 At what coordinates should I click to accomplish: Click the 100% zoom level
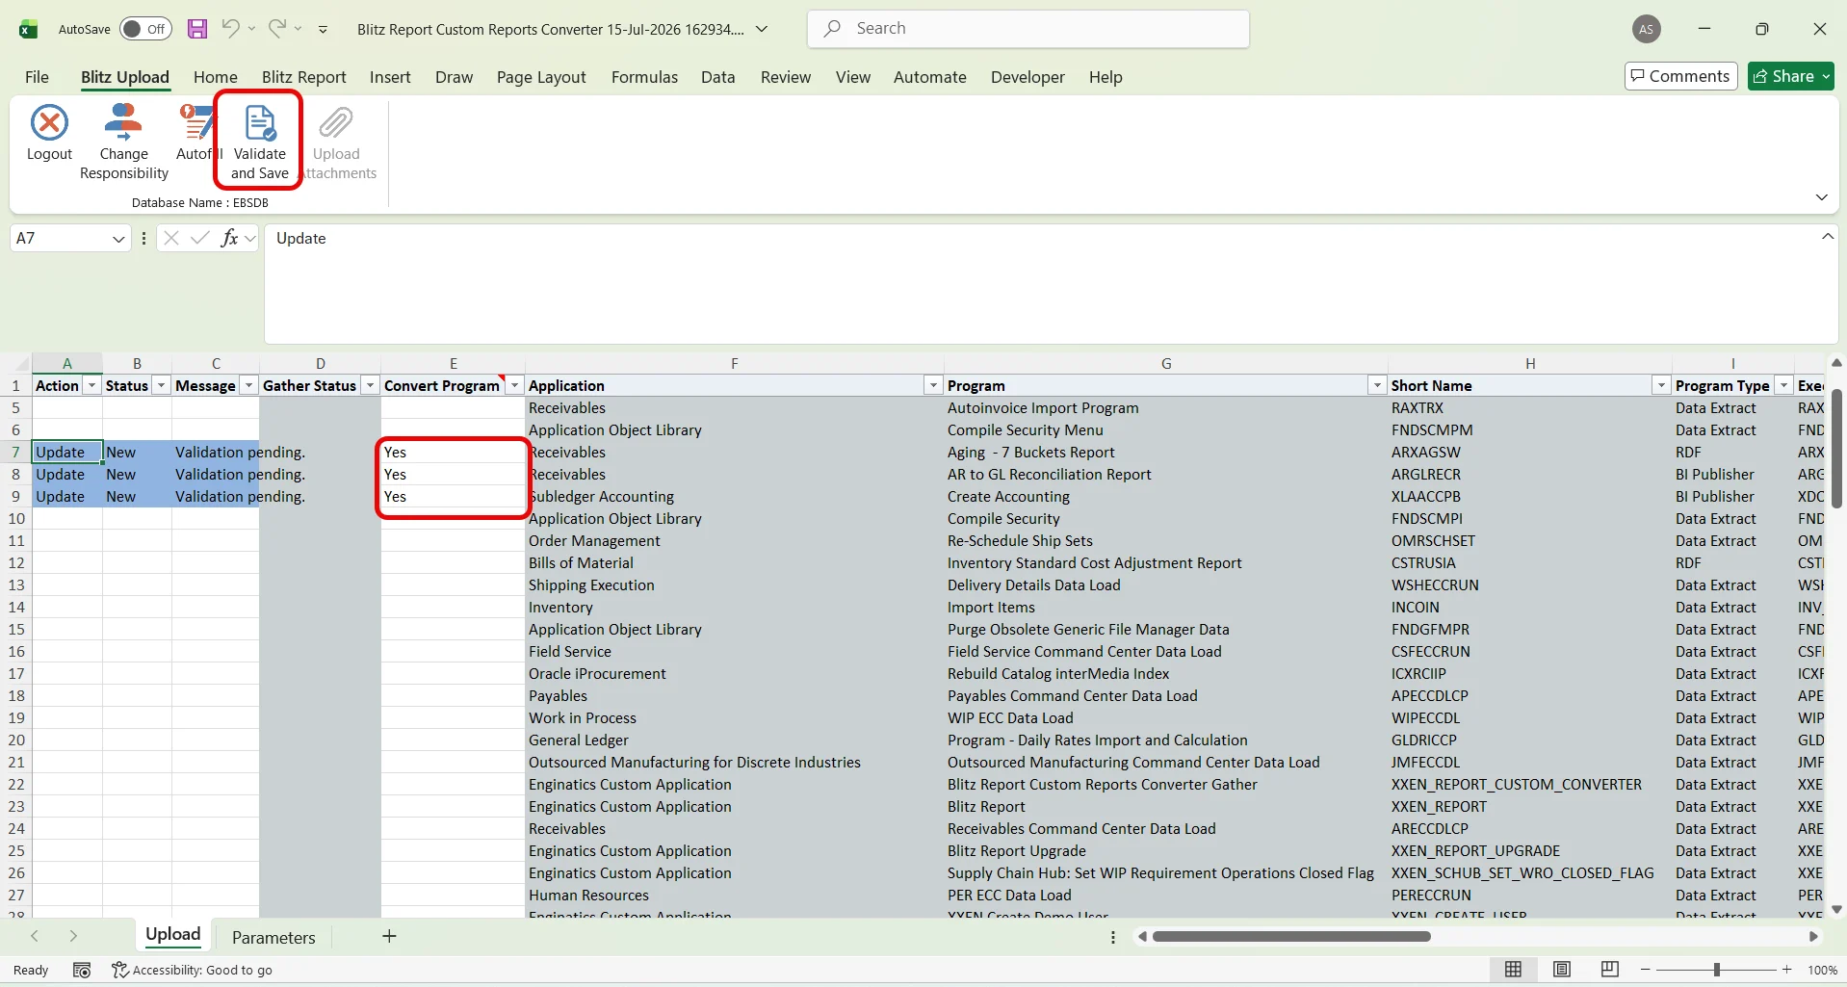click(1822, 970)
